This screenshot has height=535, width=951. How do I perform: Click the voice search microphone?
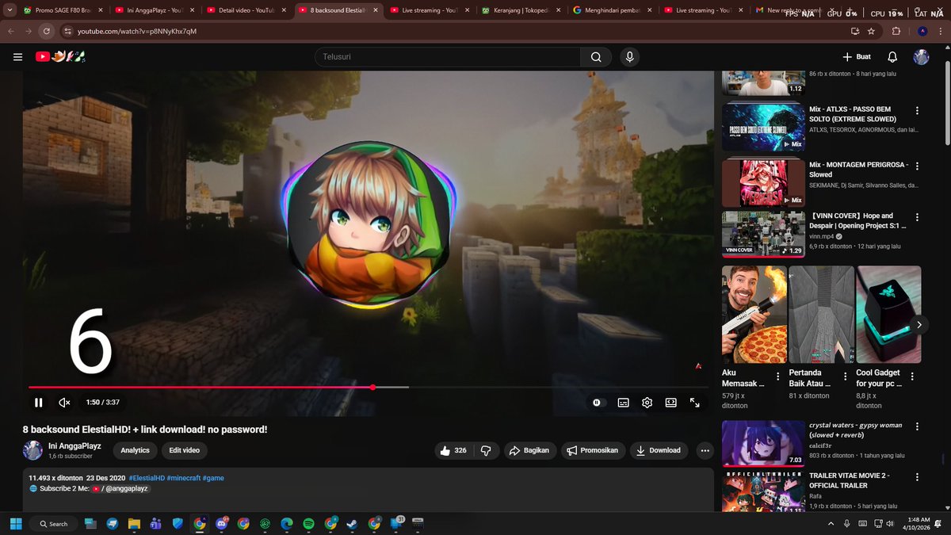(629, 56)
